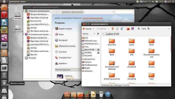This screenshot has height=99, width=175.
Task: Click path bar left scroll arrow
Action: click(x=103, y=34)
